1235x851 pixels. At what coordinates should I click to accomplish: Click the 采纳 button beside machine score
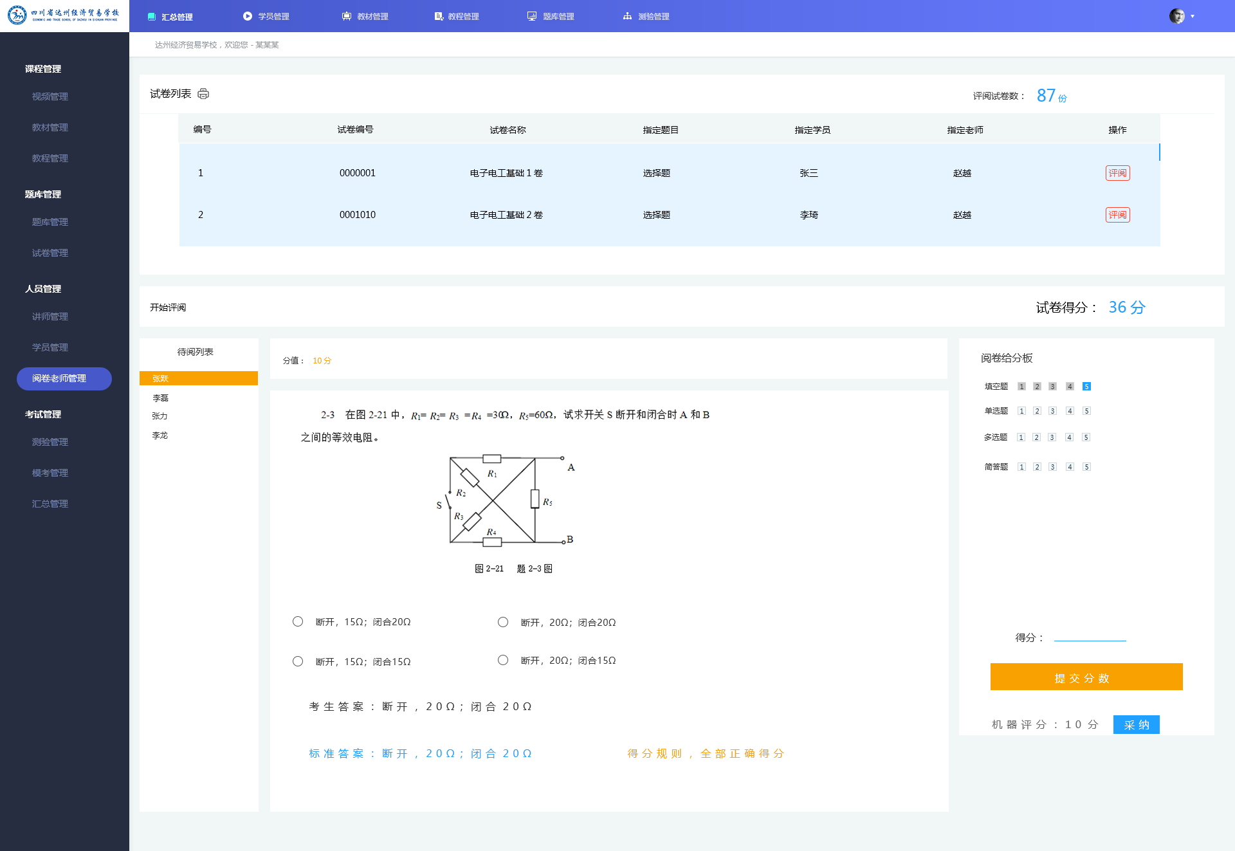1136,724
